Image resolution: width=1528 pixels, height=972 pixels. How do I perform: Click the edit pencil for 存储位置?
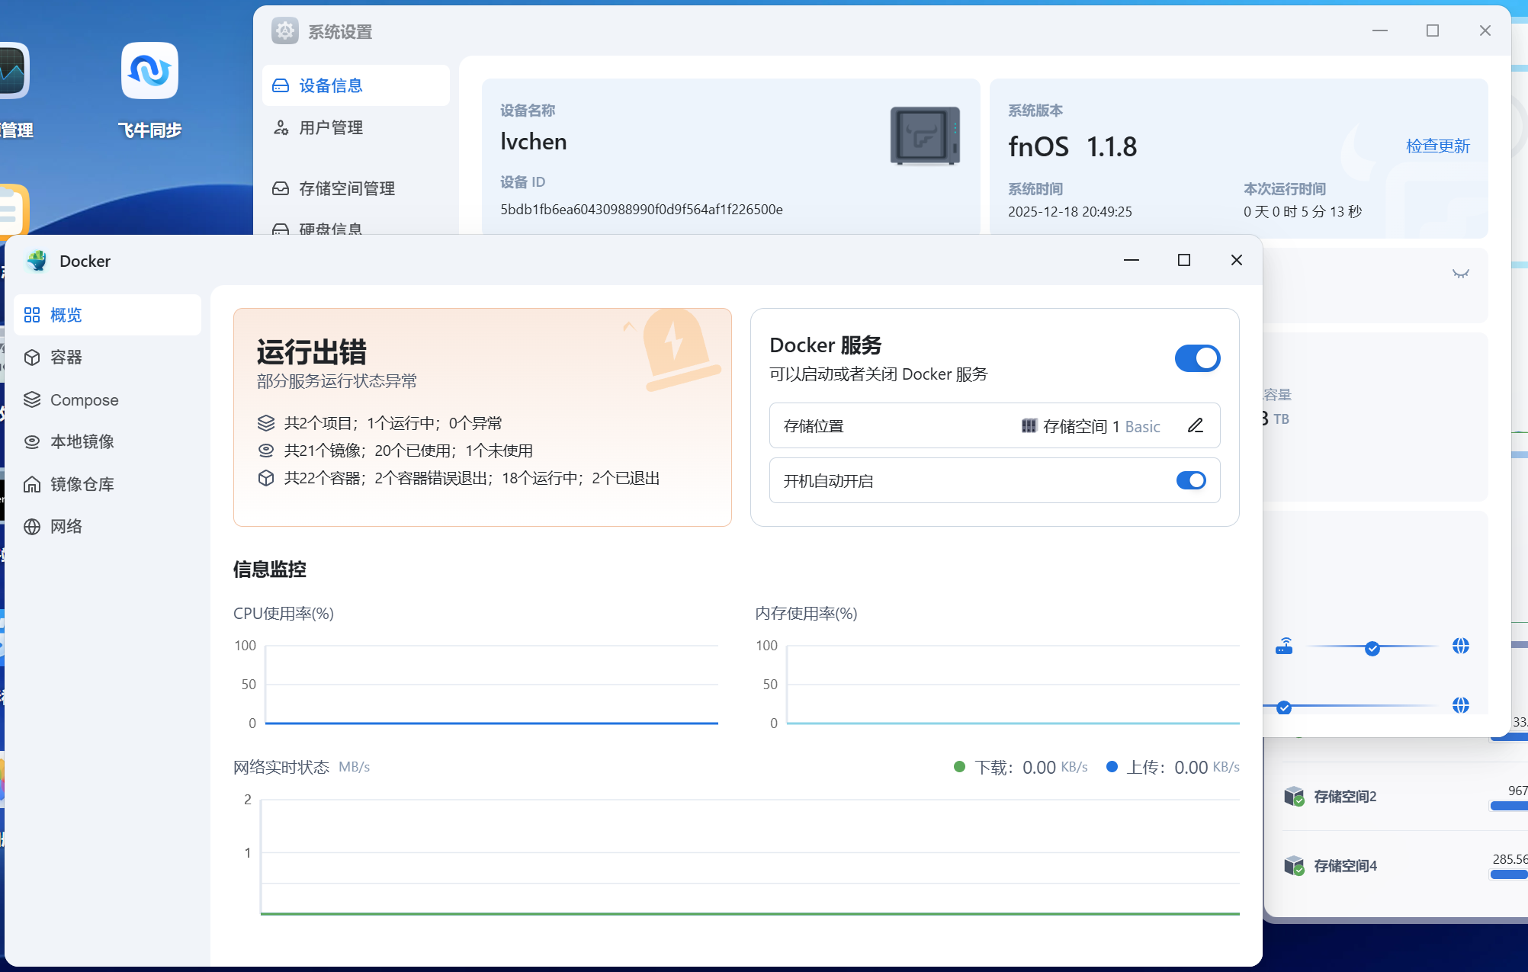coord(1195,425)
